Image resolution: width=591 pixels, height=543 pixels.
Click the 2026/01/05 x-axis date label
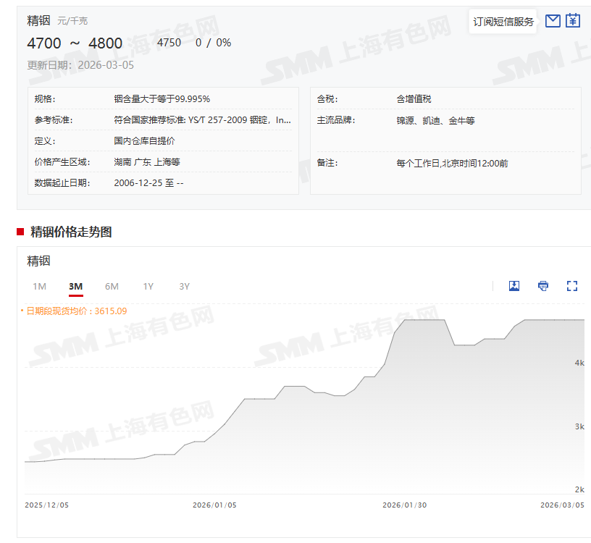(214, 505)
